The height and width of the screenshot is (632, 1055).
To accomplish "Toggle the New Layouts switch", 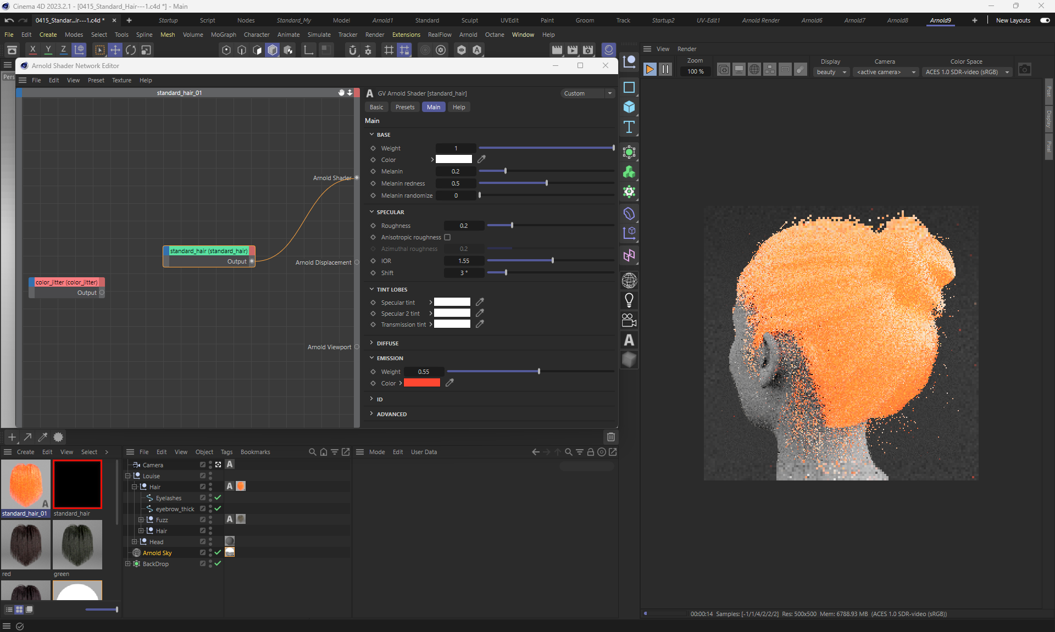I will pyautogui.click(x=1045, y=20).
